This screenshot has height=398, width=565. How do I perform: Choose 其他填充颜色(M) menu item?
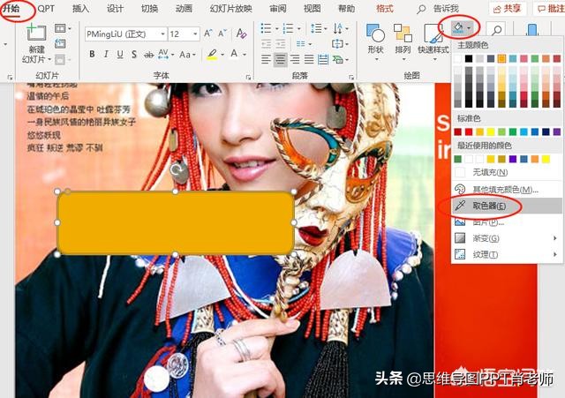click(506, 189)
